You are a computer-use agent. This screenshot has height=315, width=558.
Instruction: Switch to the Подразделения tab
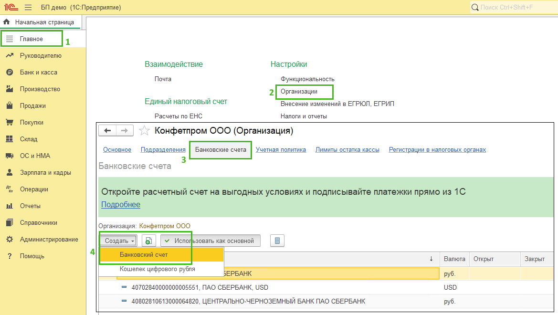[163, 150]
